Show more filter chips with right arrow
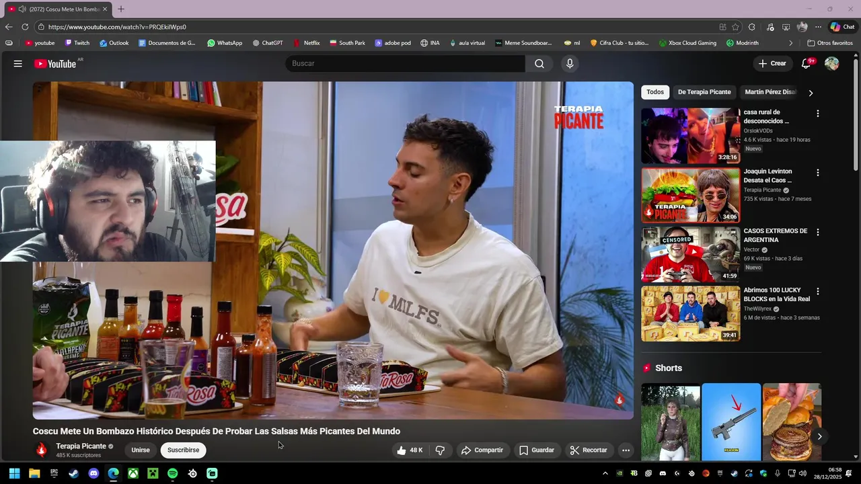Viewport: 861px width, 484px height. tap(811, 93)
